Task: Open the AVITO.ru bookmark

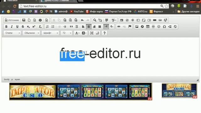Action: (x=140, y=12)
